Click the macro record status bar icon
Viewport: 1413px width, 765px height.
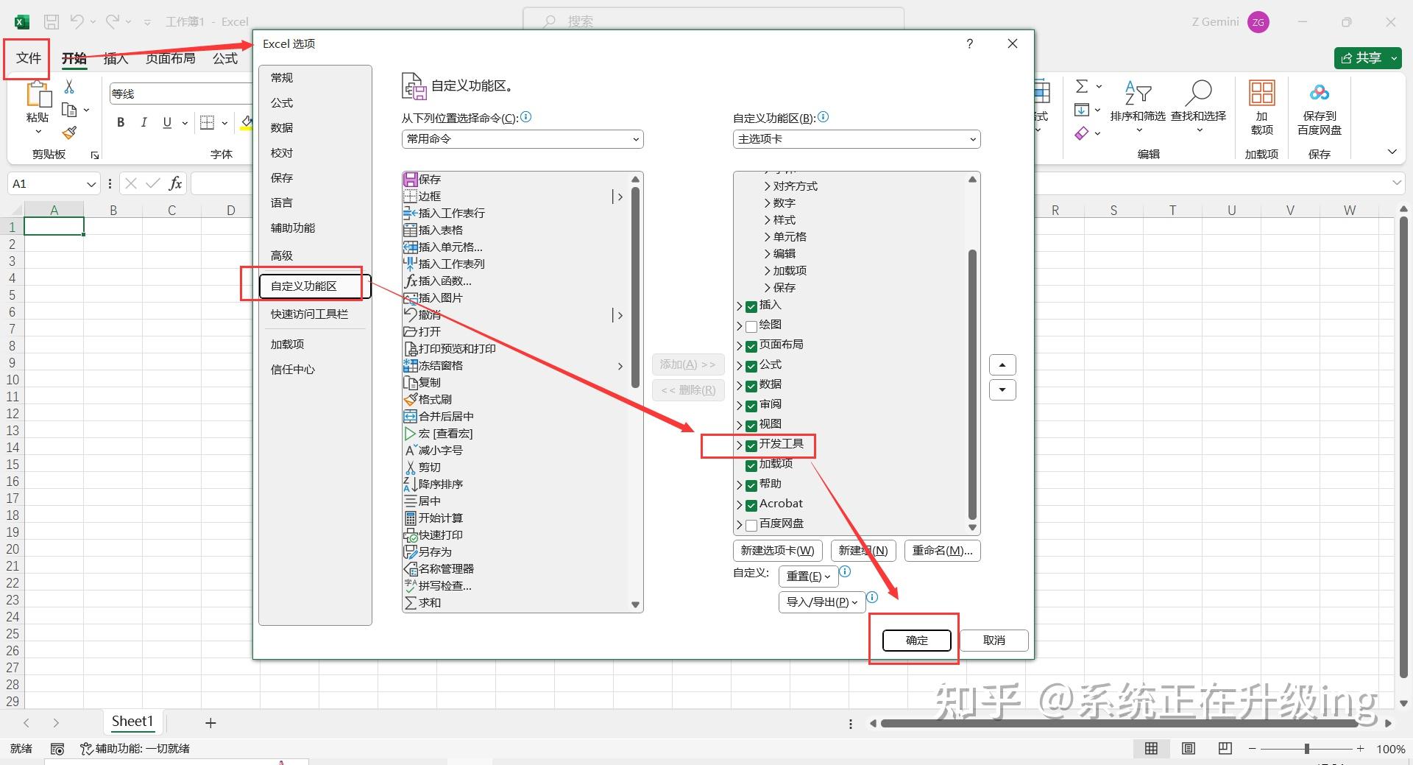[x=57, y=749]
